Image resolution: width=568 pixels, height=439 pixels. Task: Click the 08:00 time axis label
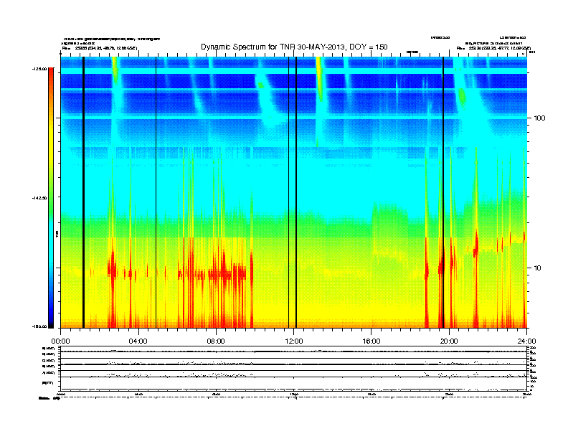[216, 341]
